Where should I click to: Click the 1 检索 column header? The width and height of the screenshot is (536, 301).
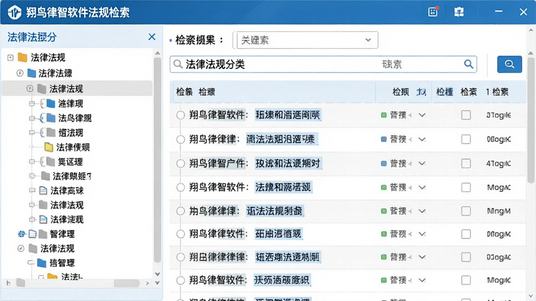click(x=497, y=92)
